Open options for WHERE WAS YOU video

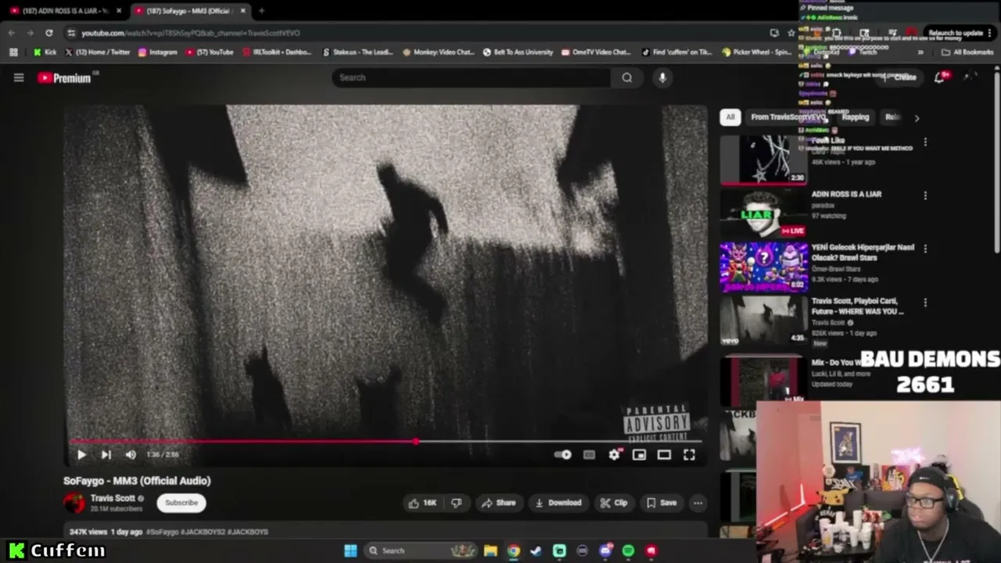click(x=925, y=302)
